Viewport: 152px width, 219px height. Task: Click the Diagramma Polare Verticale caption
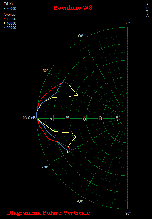(49, 213)
